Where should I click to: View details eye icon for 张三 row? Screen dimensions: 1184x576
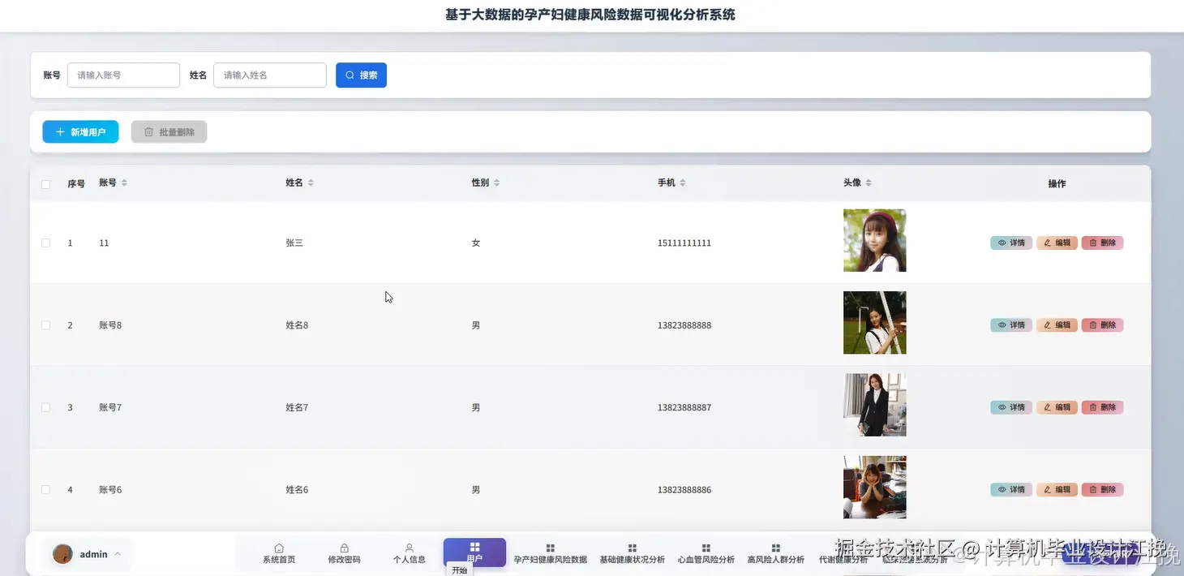[1002, 243]
